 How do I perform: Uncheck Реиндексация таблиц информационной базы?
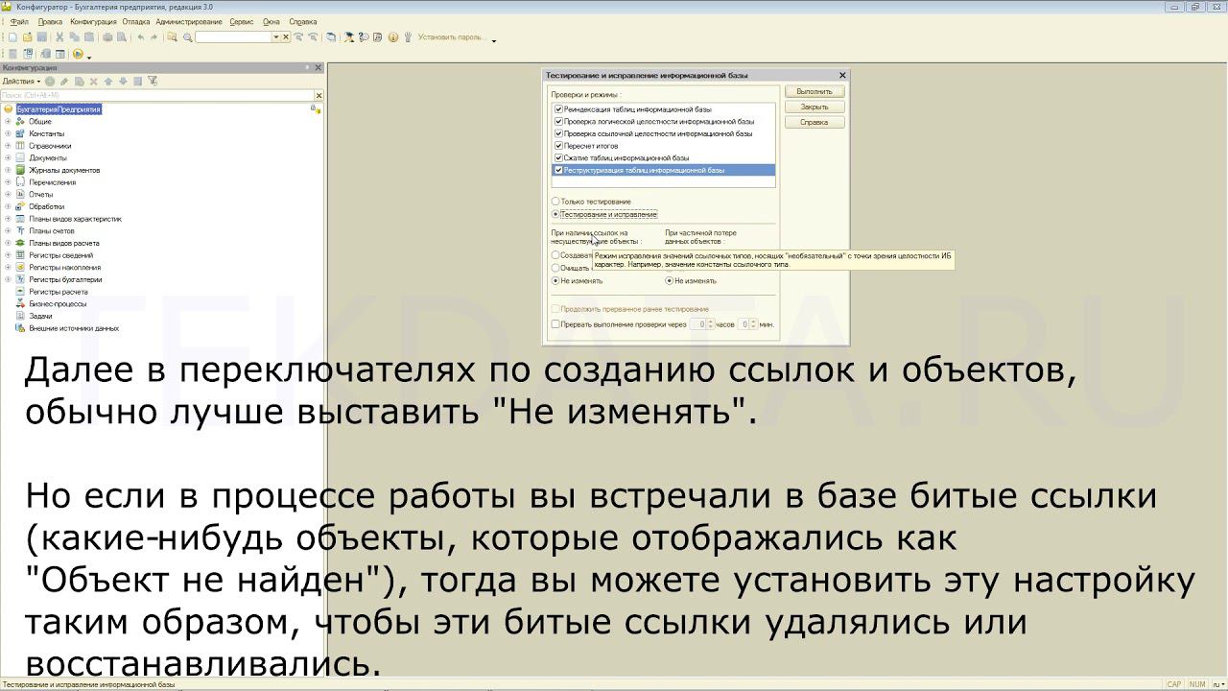coord(558,109)
